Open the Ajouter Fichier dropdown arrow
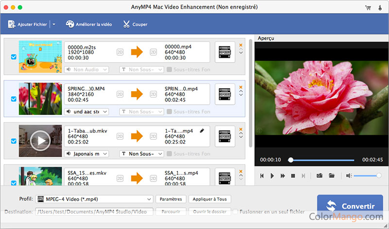Viewport: 389px width, 229px height. [x=54, y=24]
